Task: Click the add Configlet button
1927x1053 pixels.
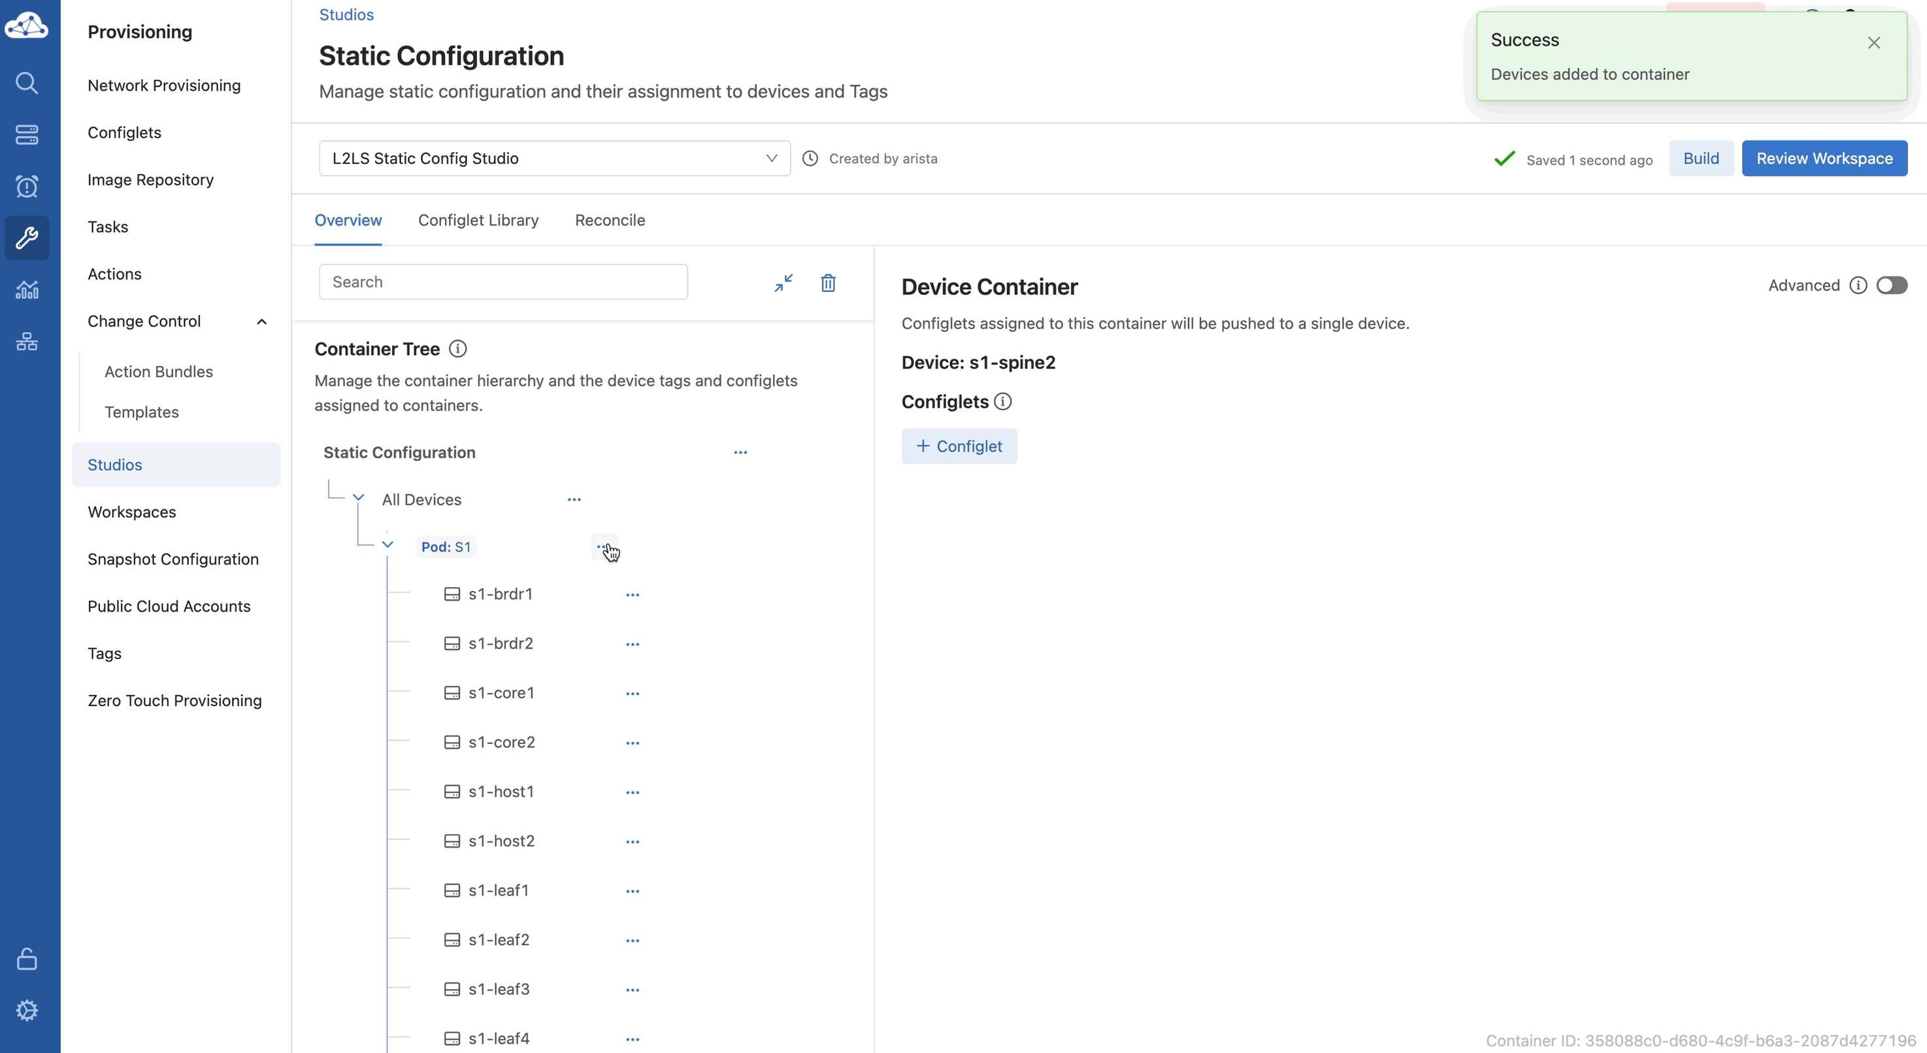Action: tap(958, 446)
